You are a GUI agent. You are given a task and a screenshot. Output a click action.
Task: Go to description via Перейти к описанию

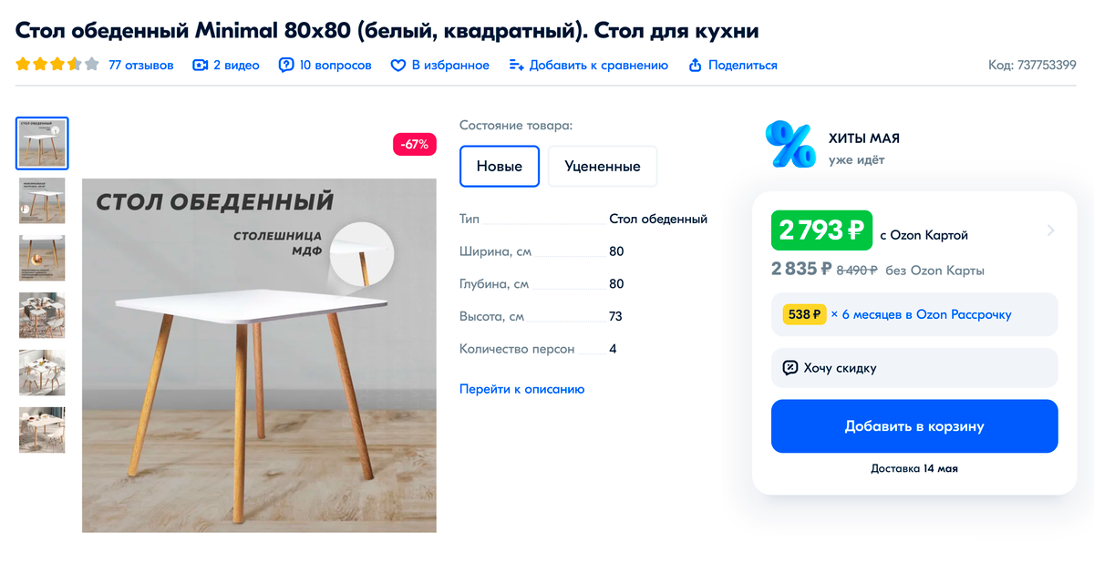[522, 389]
